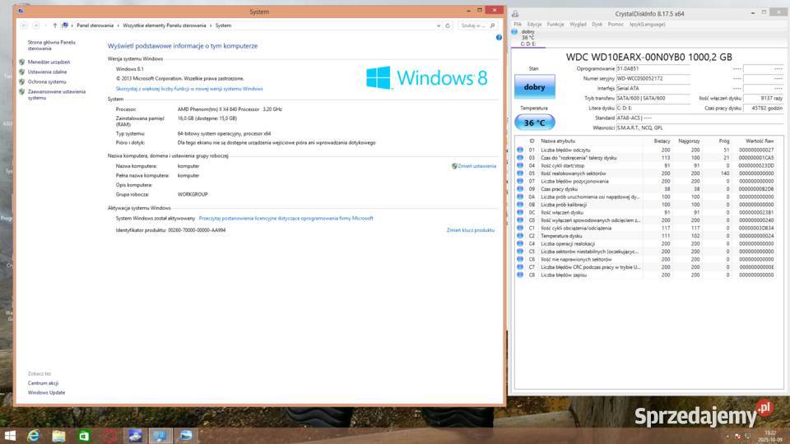Open 'Menedżer urządzeń' in the sidebar
The height and width of the screenshot is (444, 790).
[x=49, y=62]
